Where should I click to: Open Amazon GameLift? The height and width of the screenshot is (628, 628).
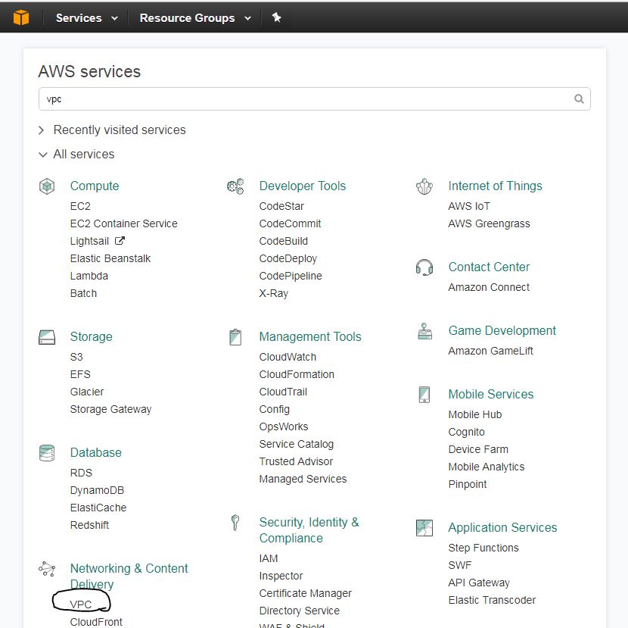pos(490,351)
